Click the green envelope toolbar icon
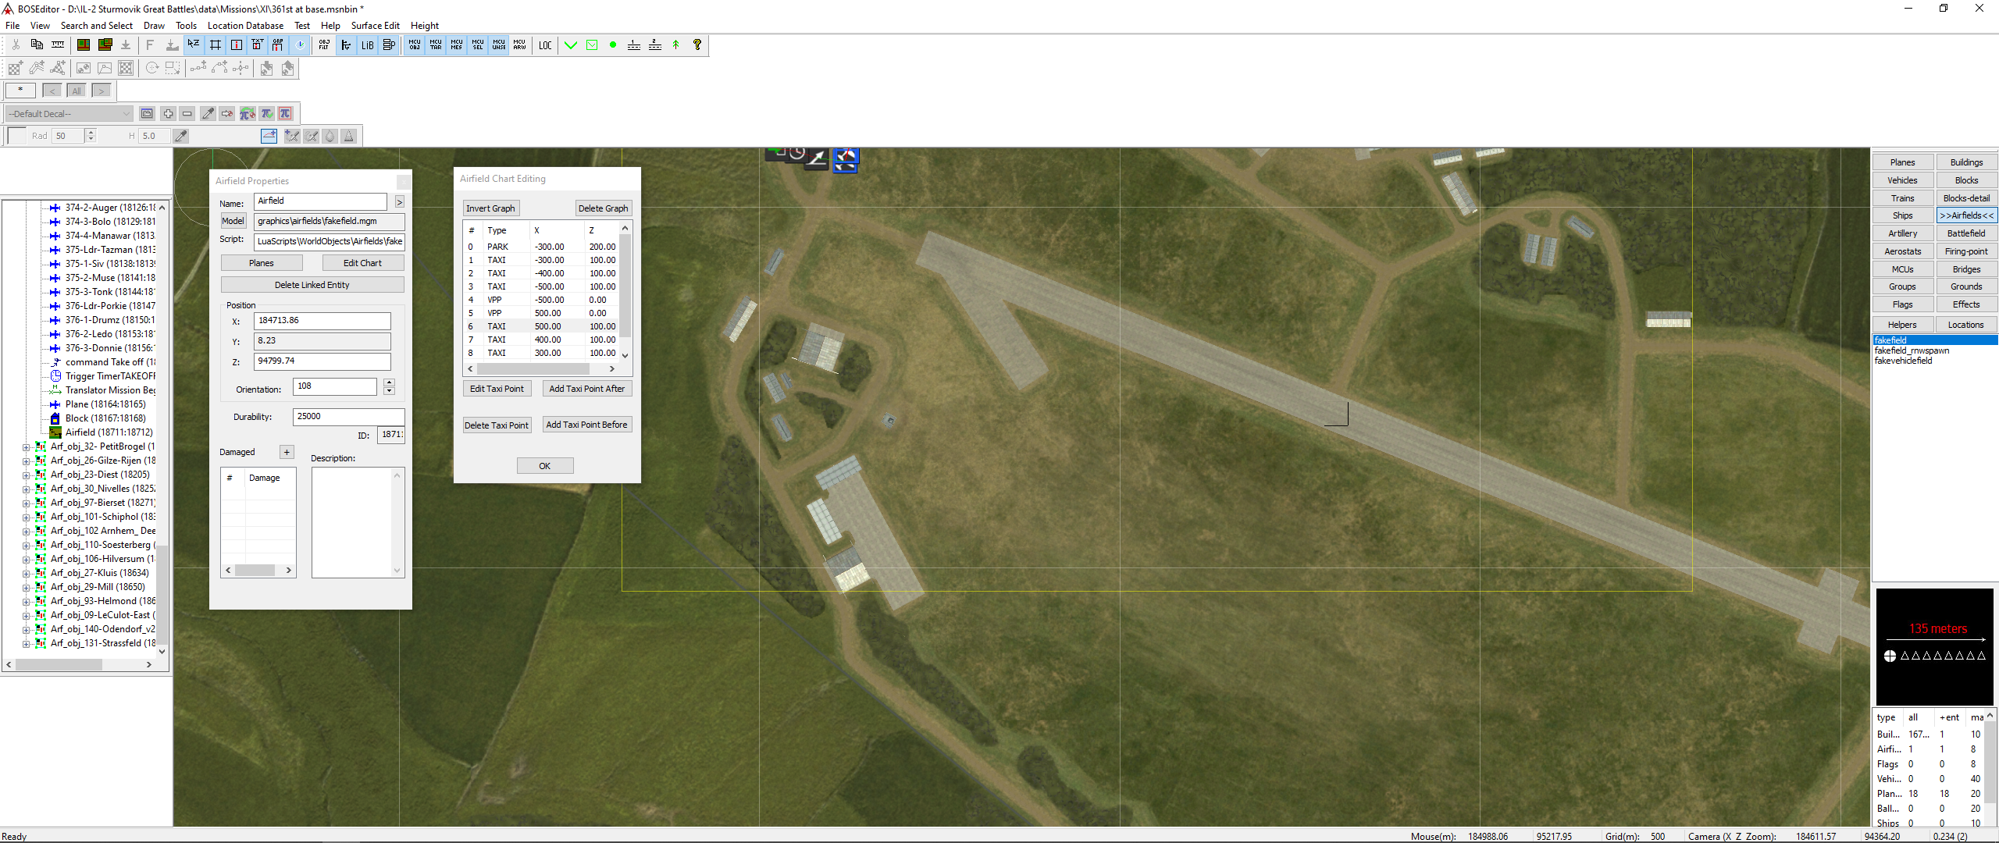1999x843 pixels. [592, 45]
